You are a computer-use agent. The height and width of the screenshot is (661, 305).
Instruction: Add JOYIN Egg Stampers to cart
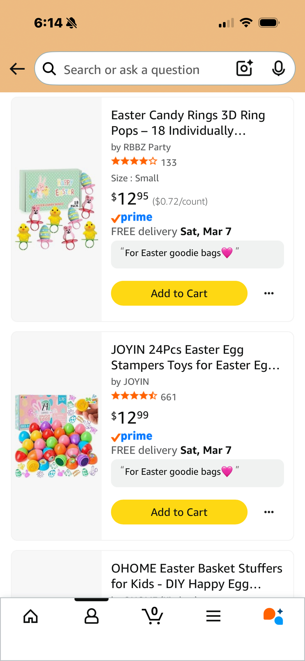(x=179, y=512)
